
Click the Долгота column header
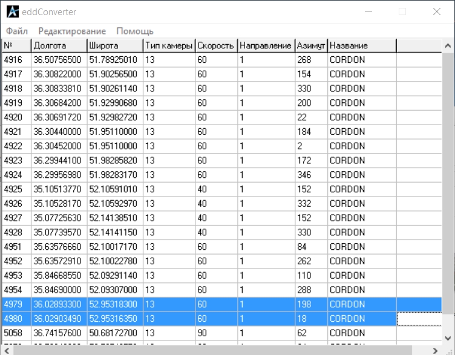click(x=59, y=46)
